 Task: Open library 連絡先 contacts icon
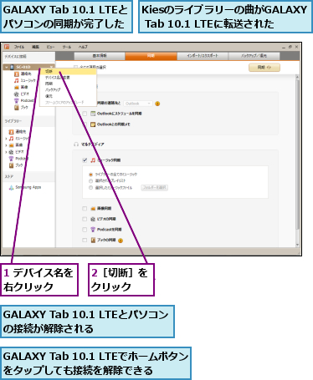(x=11, y=132)
